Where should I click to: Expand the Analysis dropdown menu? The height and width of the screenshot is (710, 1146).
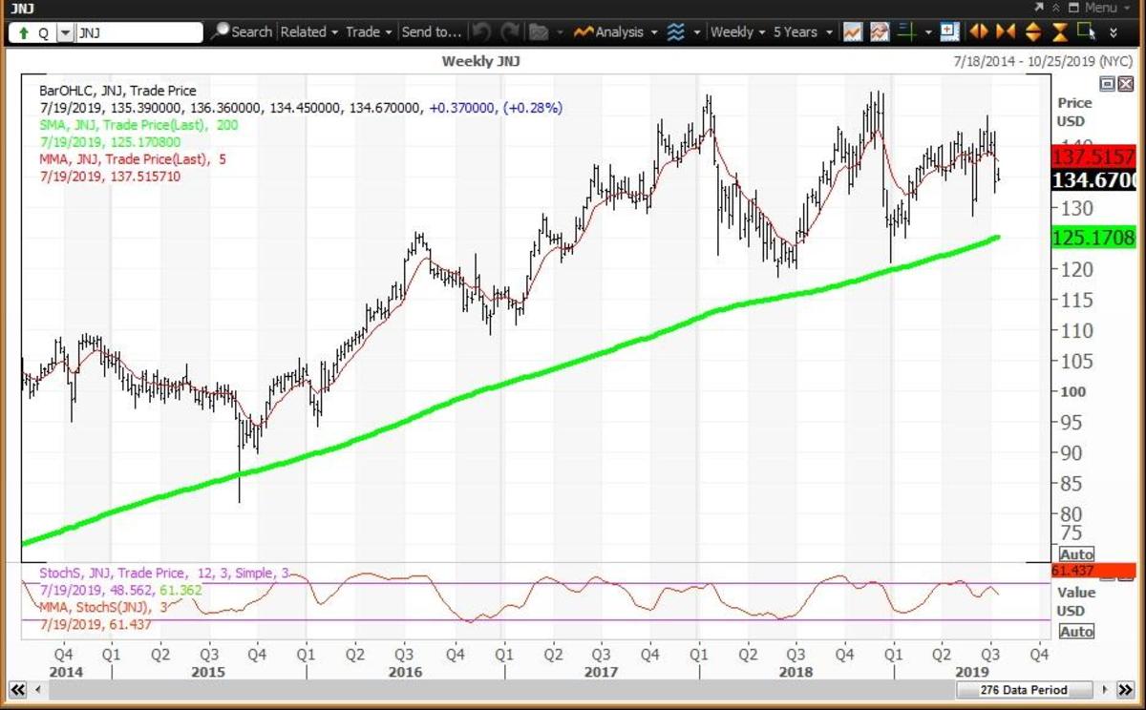(616, 31)
